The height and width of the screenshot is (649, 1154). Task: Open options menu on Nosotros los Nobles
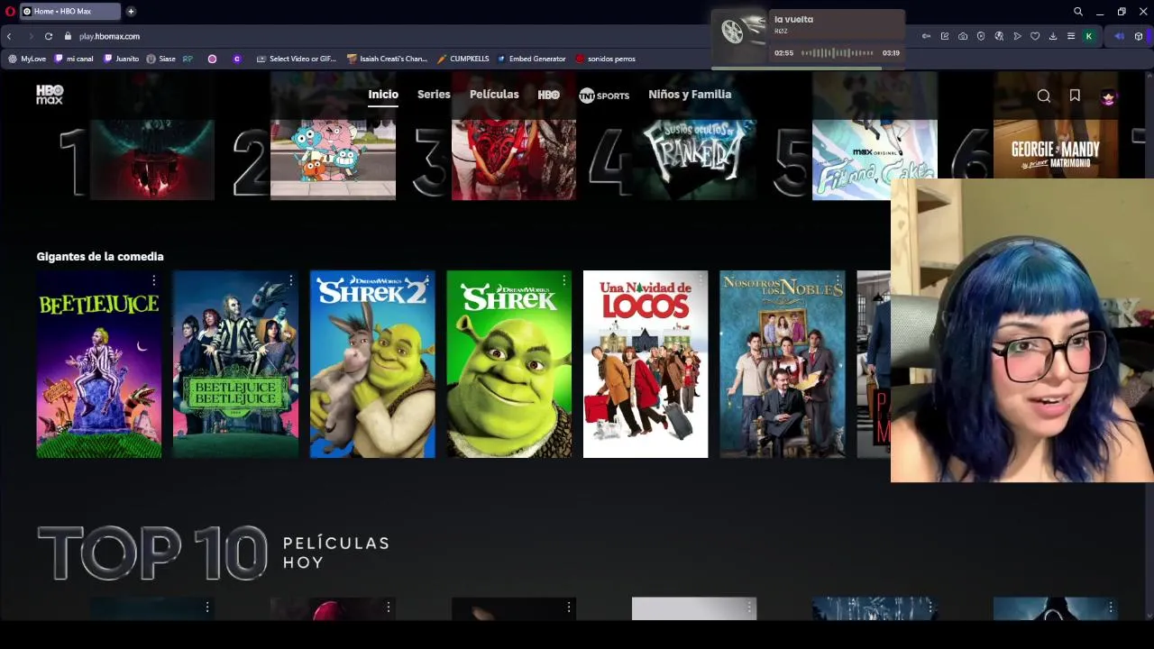(838, 281)
